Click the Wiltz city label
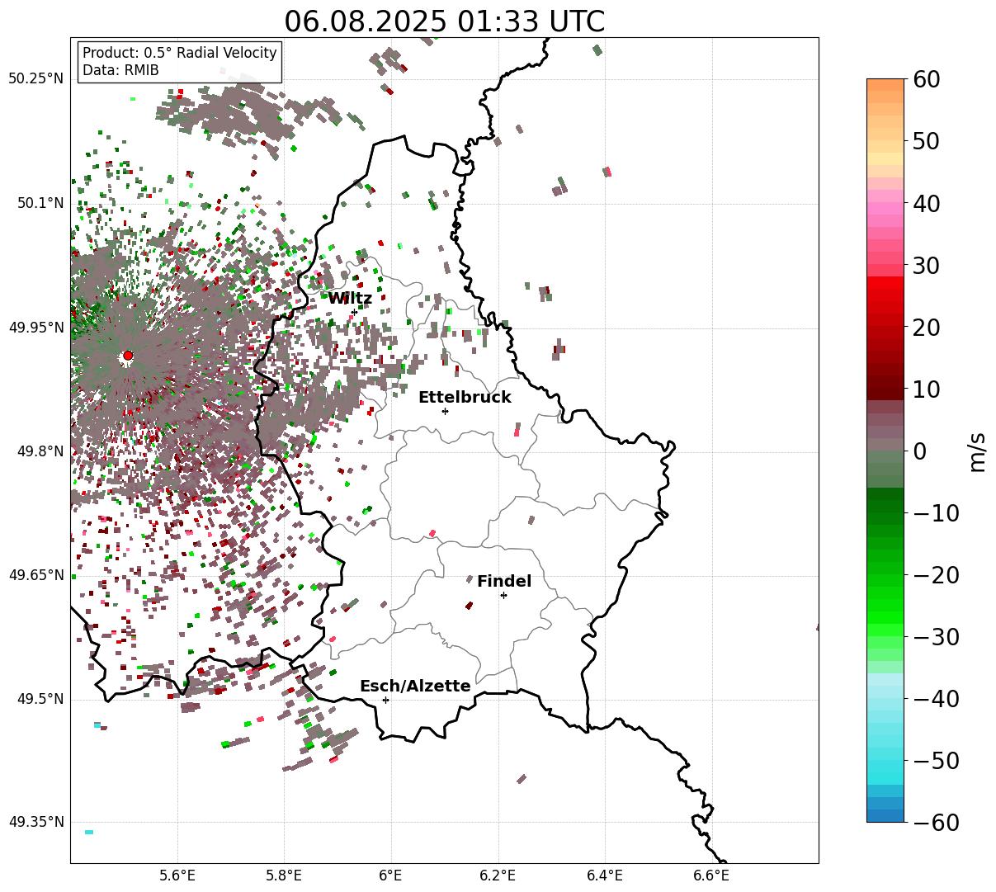The width and height of the screenshot is (996, 892). click(350, 299)
